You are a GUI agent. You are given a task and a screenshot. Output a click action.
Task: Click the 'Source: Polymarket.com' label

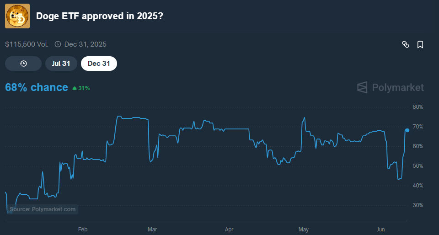pos(43,209)
